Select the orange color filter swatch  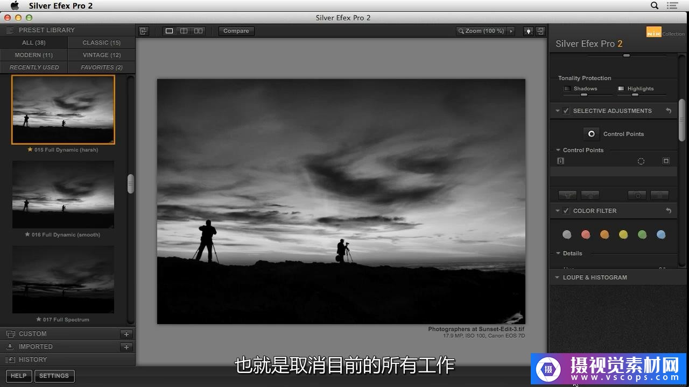pyautogui.click(x=604, y=234)
